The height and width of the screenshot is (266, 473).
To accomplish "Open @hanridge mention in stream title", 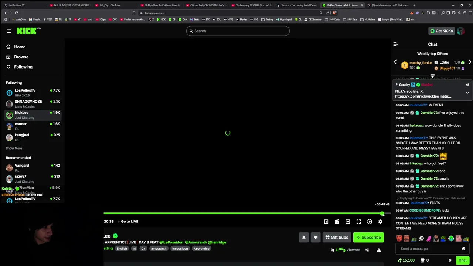I will tap(217, 242).
